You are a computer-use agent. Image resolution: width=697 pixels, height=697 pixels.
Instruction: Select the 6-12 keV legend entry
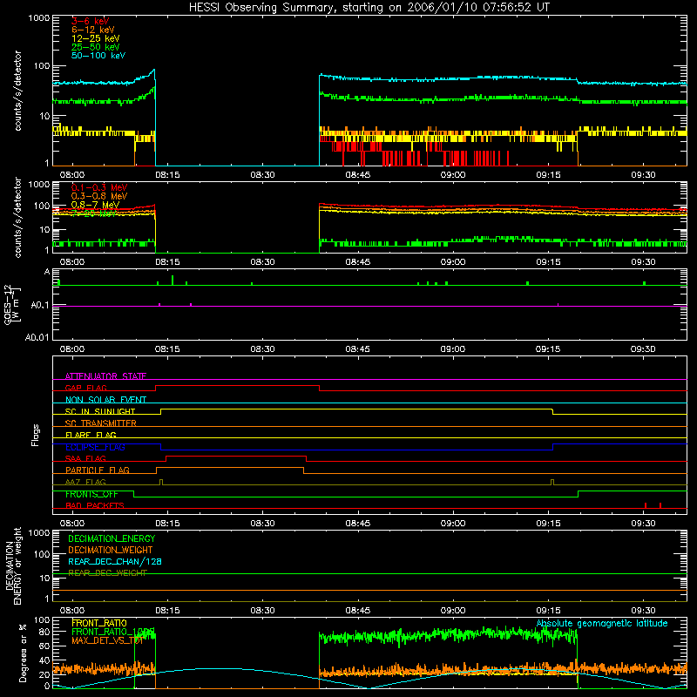point(93,30)
